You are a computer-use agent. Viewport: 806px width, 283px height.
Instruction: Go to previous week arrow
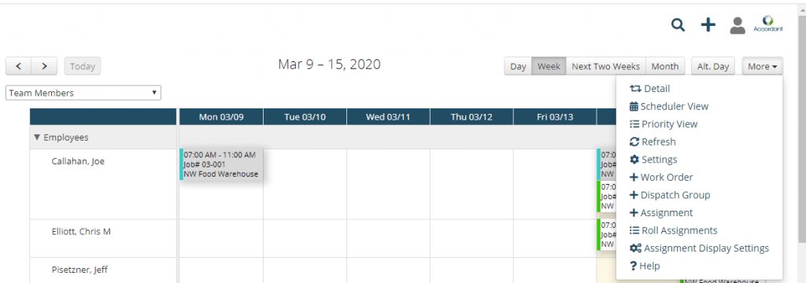[x=19, y=66]
